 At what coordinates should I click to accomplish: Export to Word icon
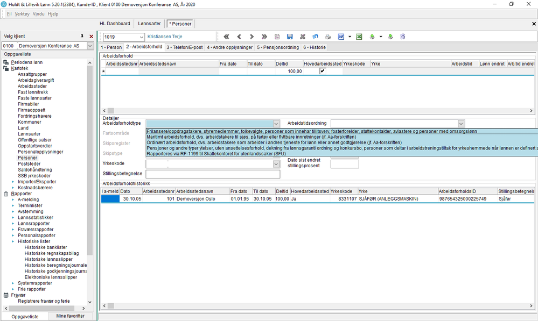[x=341, y=37]
